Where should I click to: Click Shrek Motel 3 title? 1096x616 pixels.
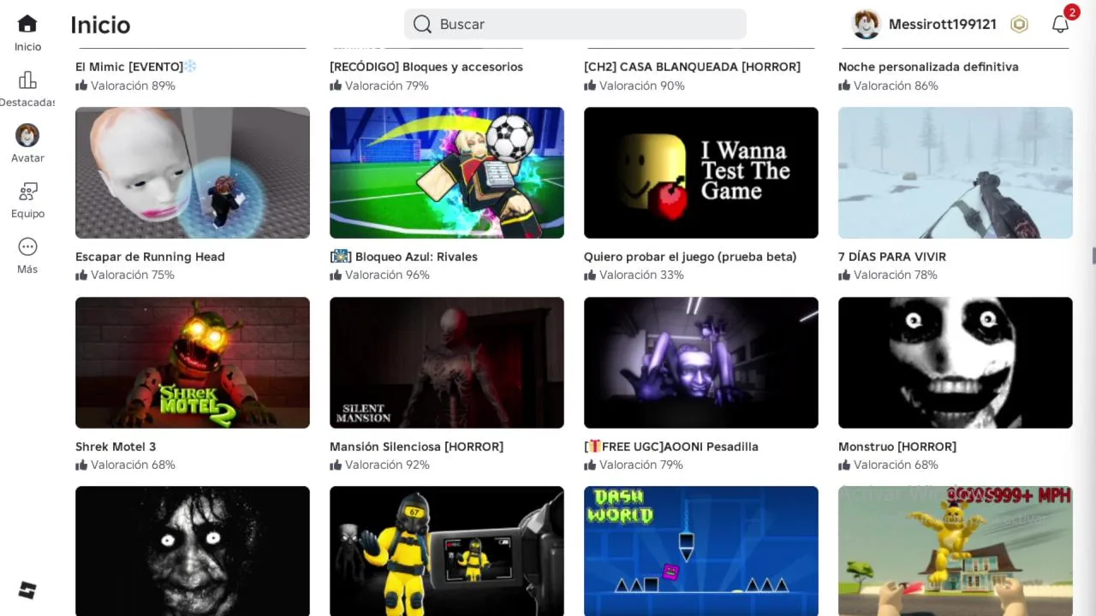coord(116,447)
